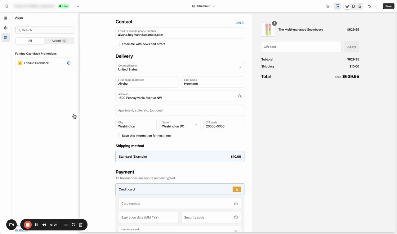
Task: Check Email me with news and offers
Action: (x=118, y=44)
